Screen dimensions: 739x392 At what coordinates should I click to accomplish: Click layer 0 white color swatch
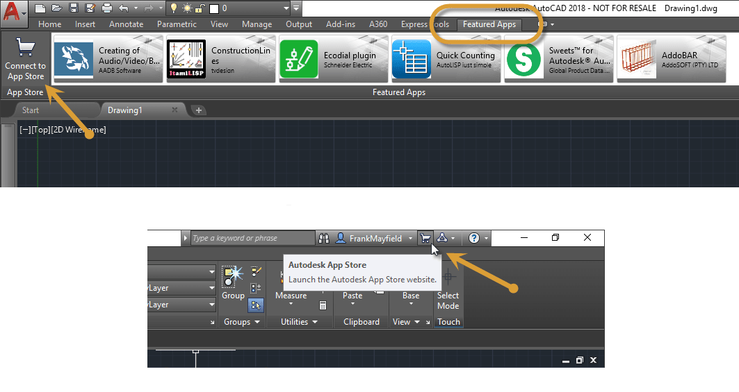[214, 8]
